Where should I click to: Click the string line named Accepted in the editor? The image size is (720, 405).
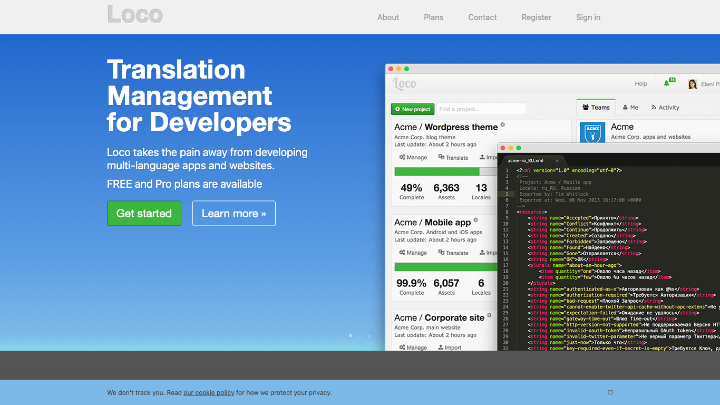[x=584, y=218]
